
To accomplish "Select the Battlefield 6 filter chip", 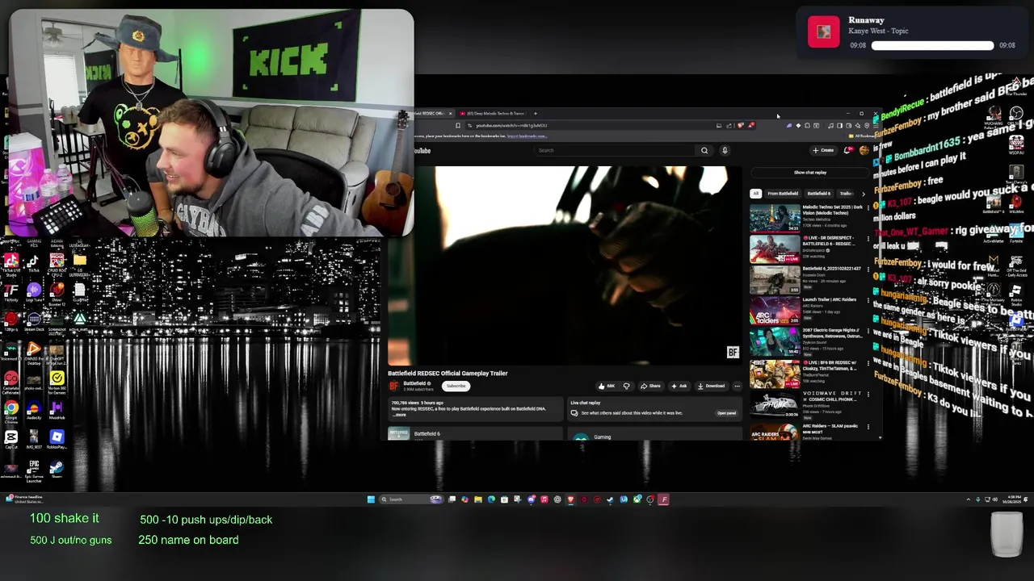I will pos(818,194).
